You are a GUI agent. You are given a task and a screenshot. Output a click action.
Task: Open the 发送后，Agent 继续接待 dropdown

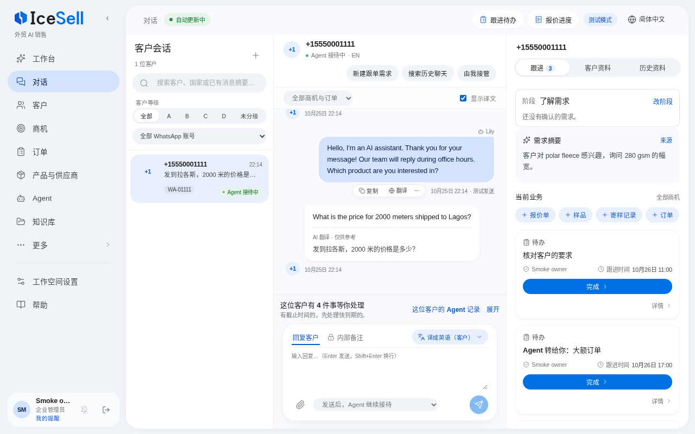376,405
